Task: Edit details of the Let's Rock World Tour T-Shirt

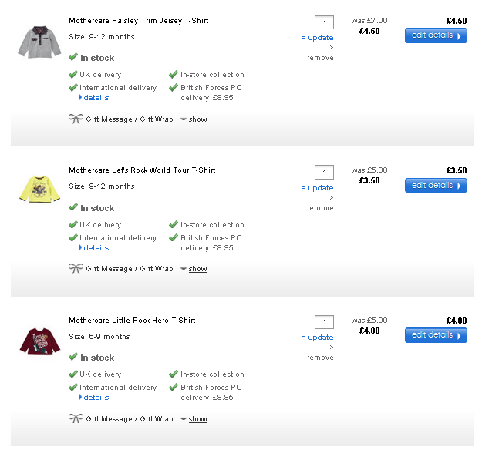Action: [436, 186]
